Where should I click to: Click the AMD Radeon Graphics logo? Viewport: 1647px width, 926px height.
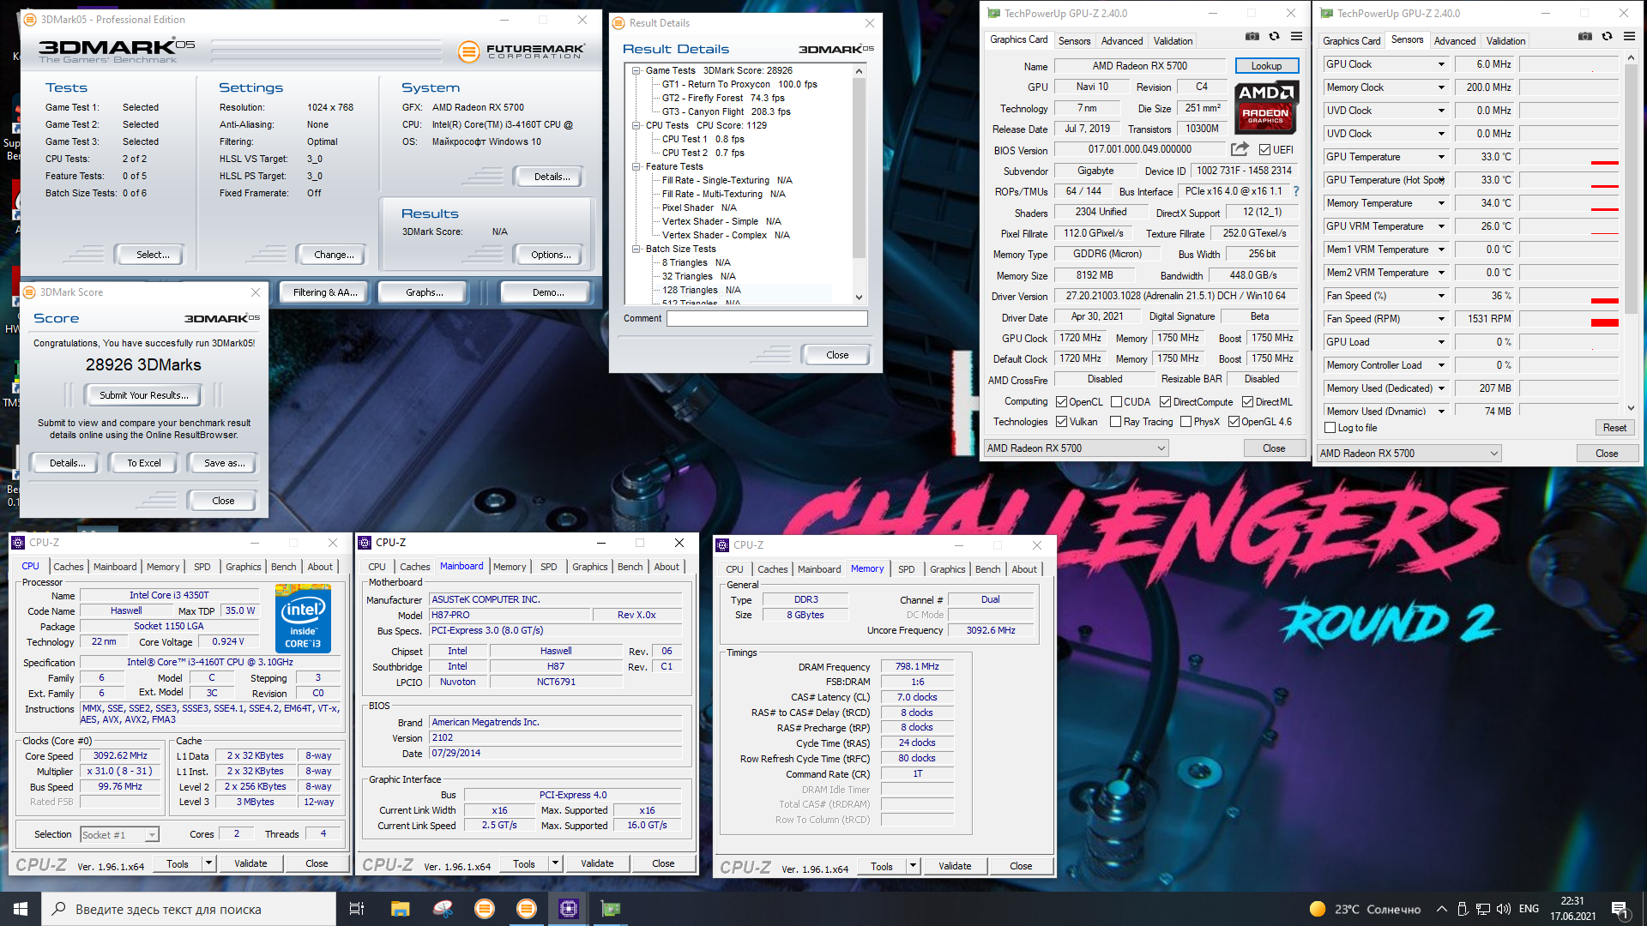click(1266, 106)
